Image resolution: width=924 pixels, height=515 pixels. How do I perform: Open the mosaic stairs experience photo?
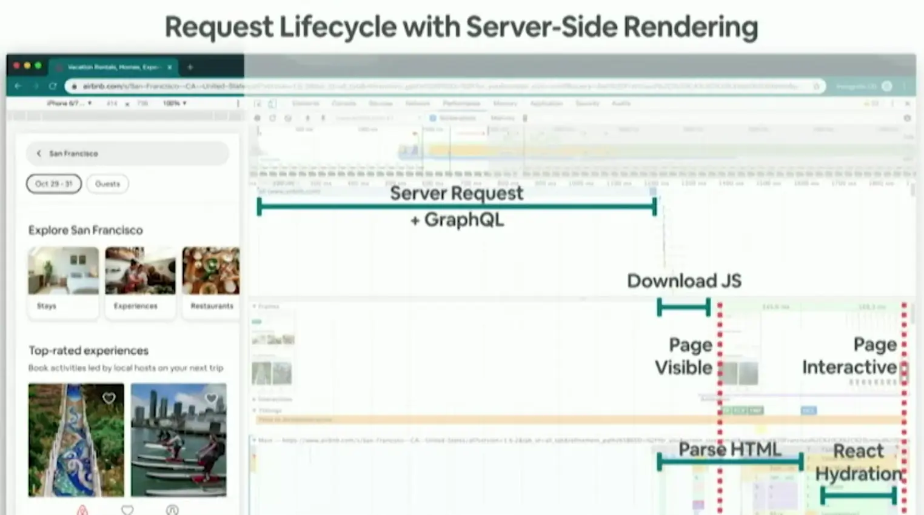point(76,440)
